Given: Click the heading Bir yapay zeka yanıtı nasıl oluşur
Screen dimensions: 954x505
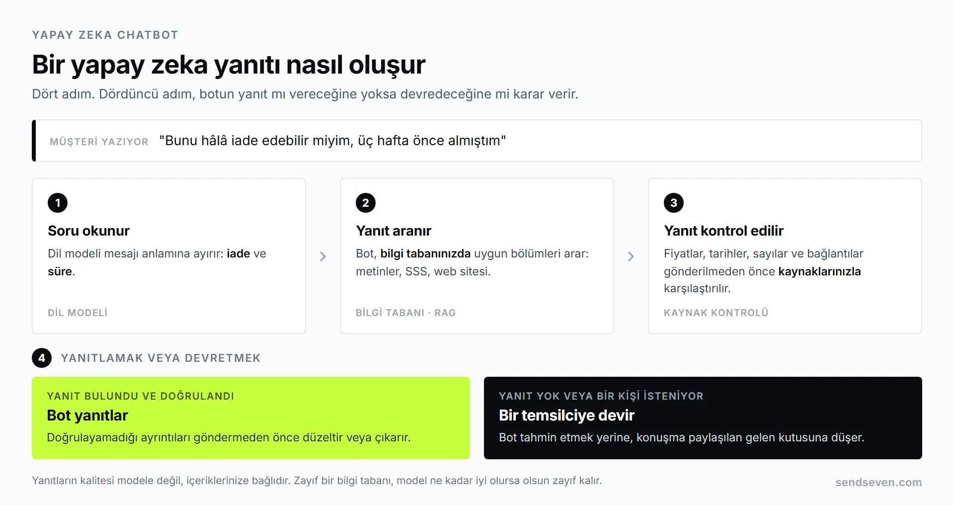Looking at the screenshot, I should (229, 65).
